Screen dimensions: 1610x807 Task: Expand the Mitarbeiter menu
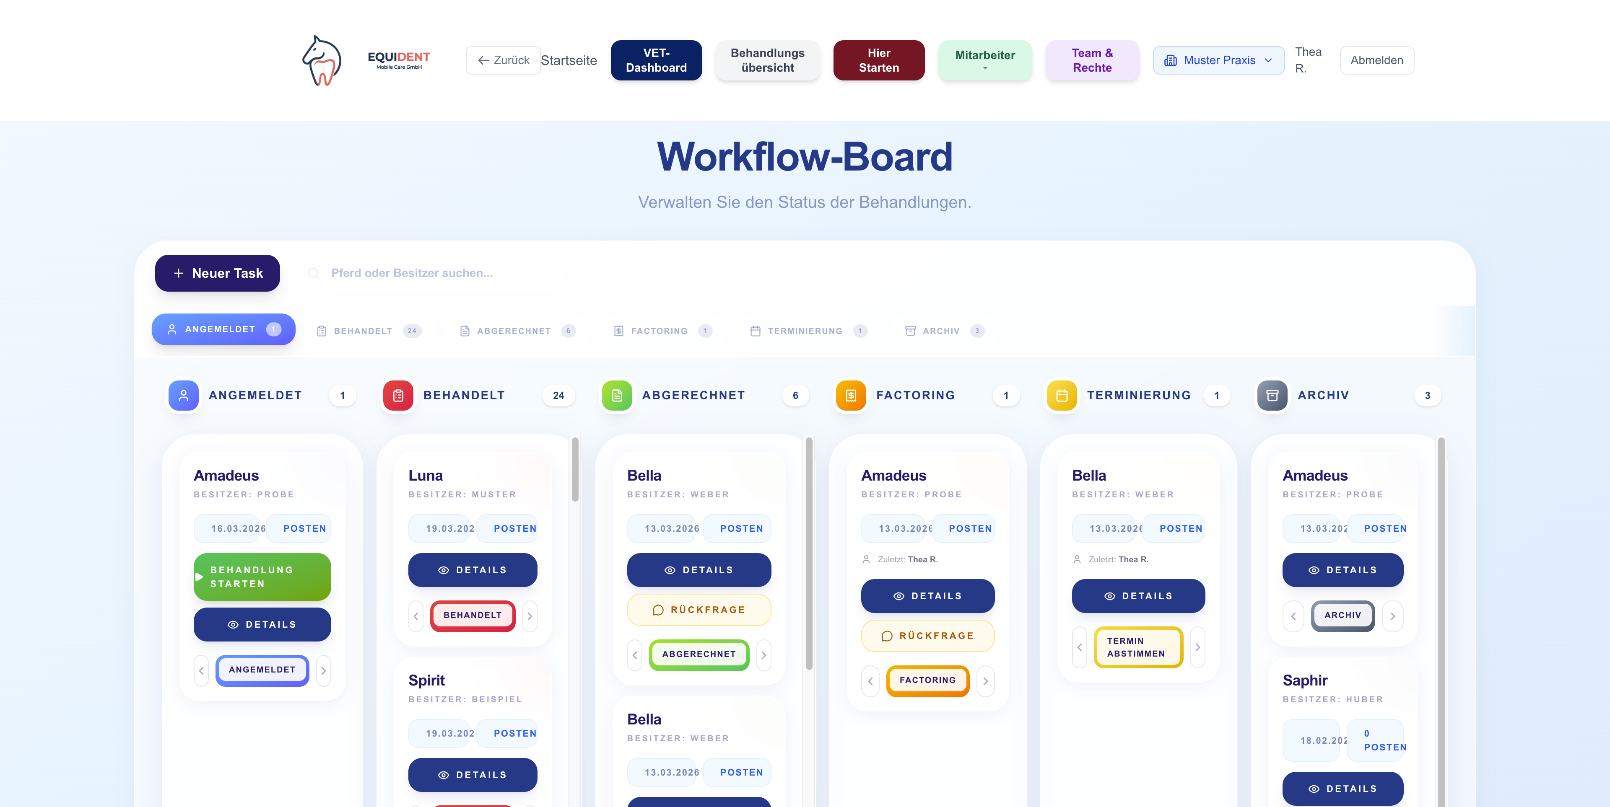click(984, 61)
